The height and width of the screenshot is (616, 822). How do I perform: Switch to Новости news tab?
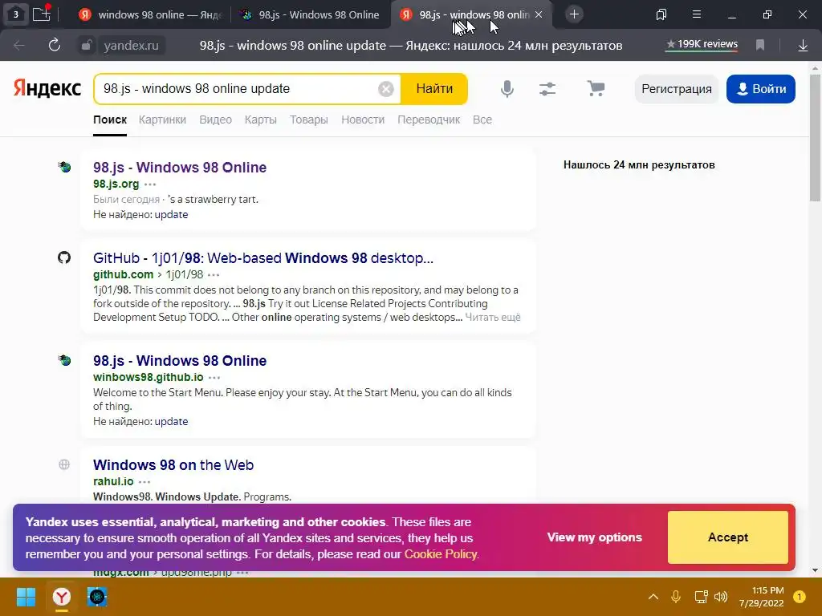(x=363, y=120)
